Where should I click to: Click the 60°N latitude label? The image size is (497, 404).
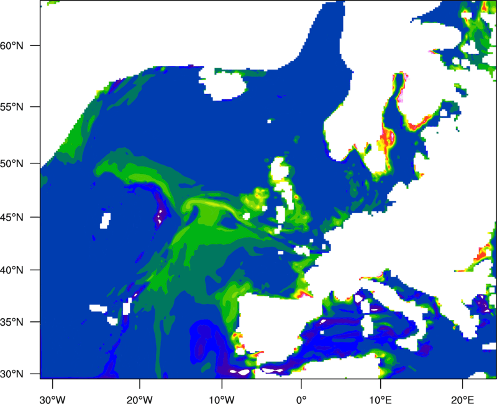pyautogui.click(x=12, y=45)
